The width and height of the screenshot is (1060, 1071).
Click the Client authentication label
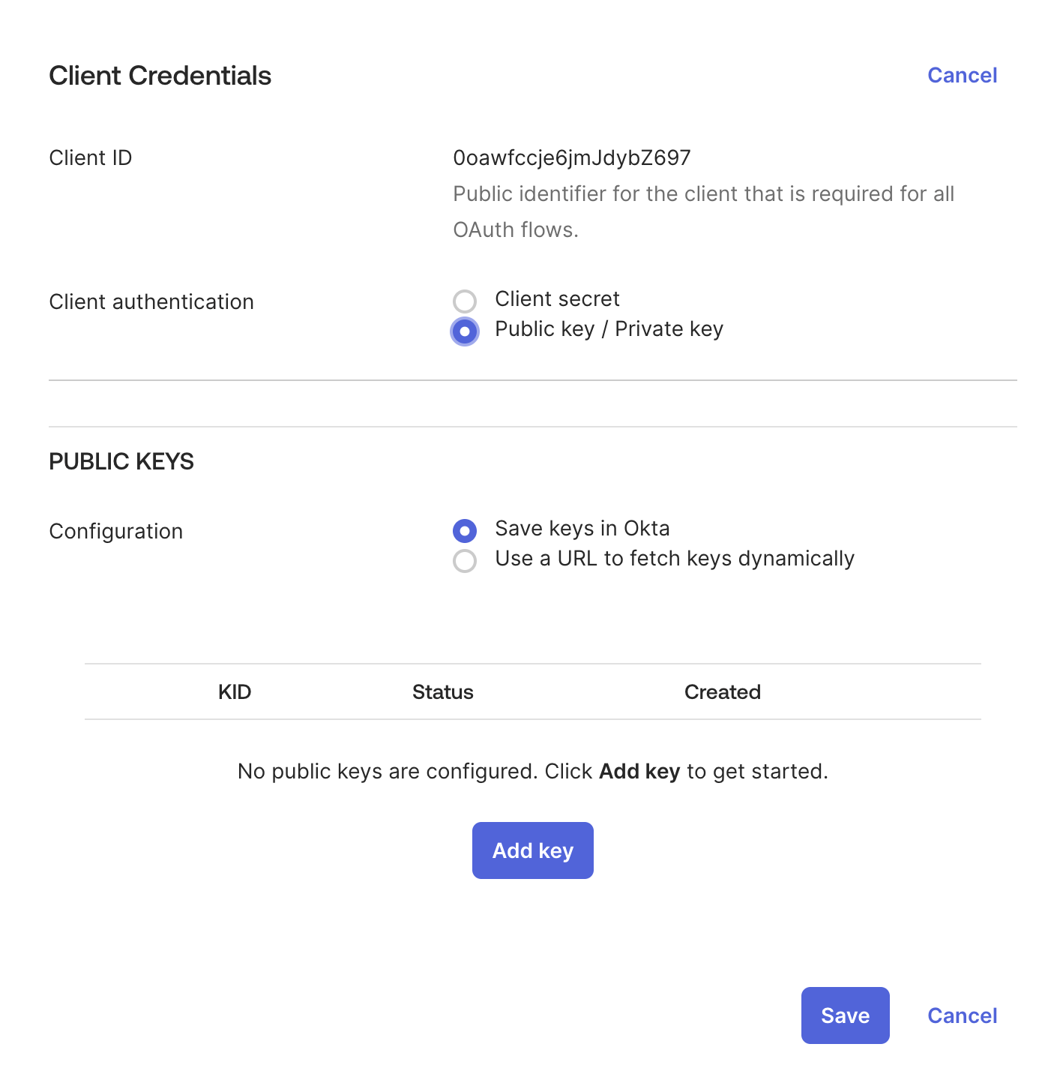pos(151,301)
